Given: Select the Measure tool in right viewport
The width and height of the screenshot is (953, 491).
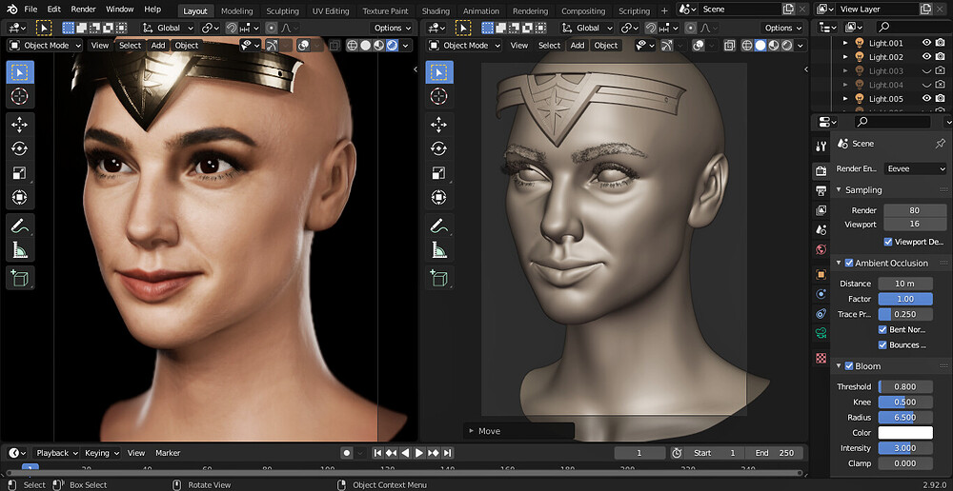Looking at the screenshot, I should pos(438,249).
